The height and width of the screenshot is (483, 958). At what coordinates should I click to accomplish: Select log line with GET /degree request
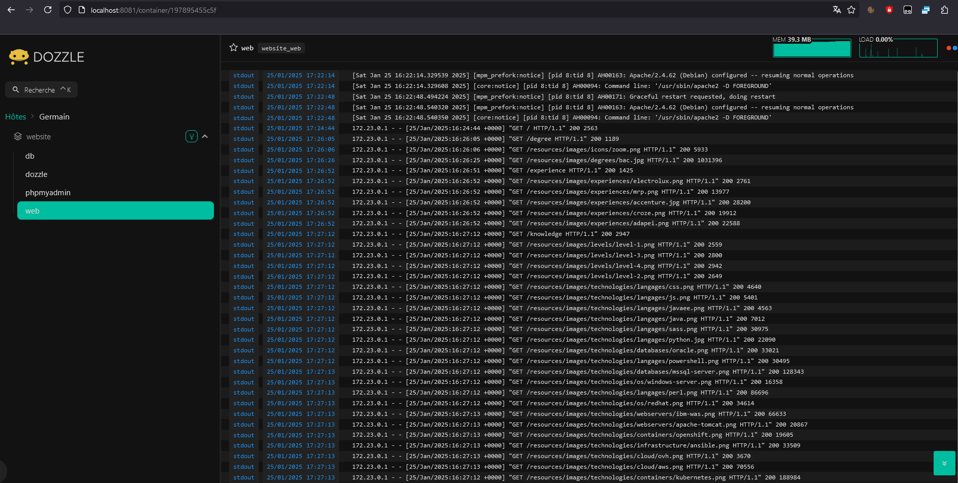(x=590, y=139)
